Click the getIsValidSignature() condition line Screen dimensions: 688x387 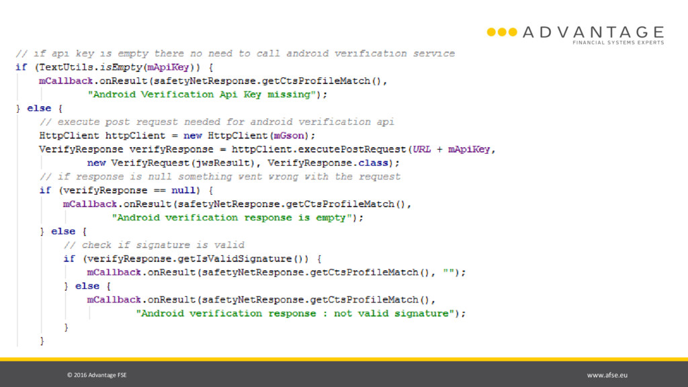(x=193, y=259)
